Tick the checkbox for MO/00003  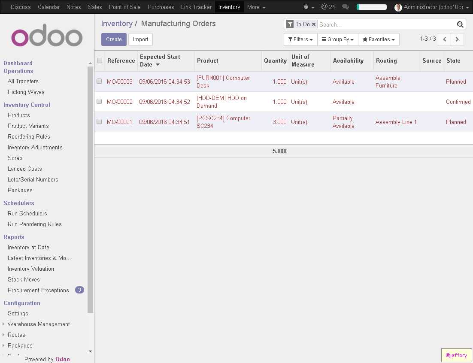[99, 81]
